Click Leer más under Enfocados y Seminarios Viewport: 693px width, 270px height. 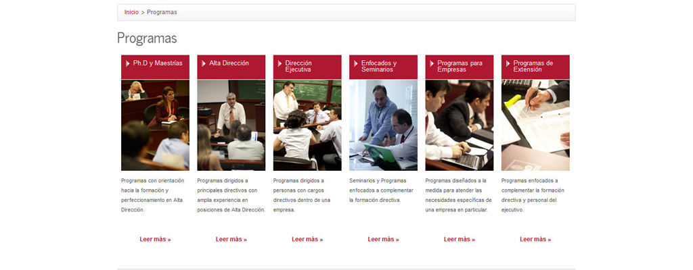tap(383, 240)
